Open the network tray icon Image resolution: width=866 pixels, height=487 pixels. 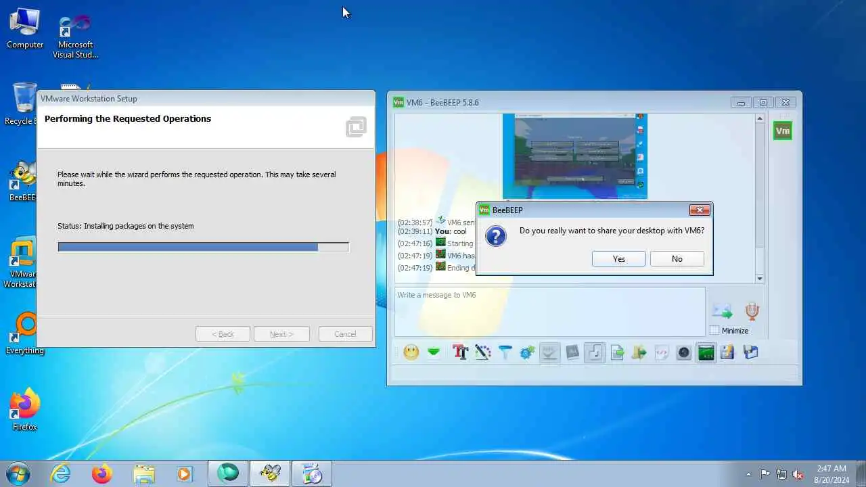(781, 474)
